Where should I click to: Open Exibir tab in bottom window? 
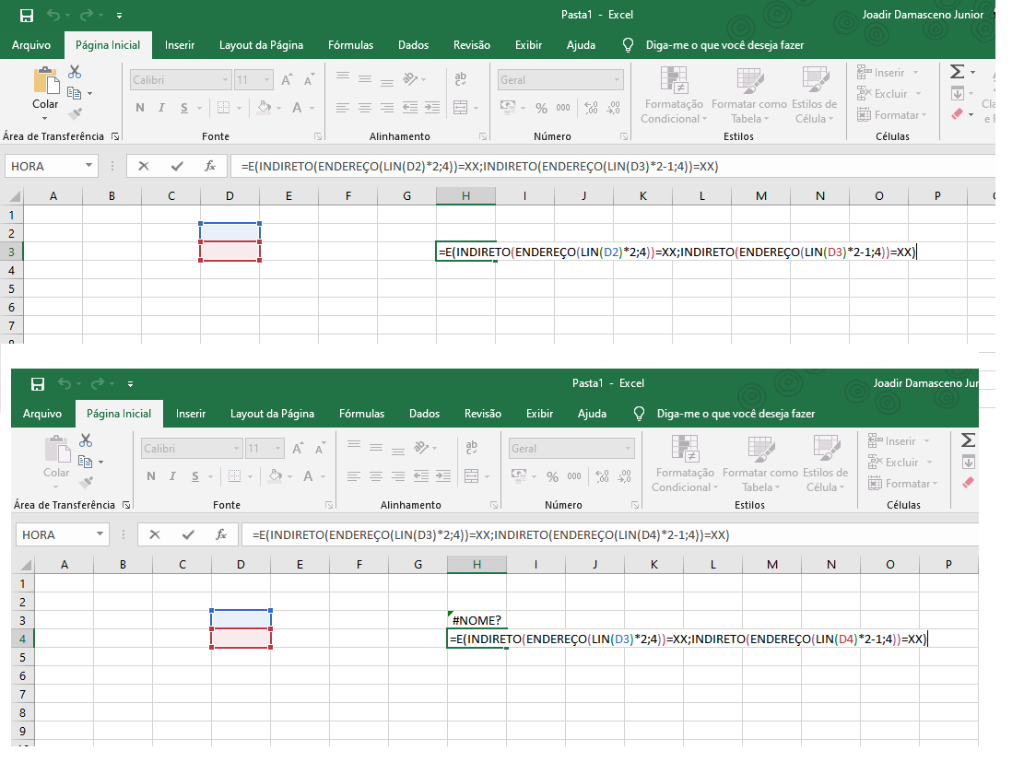click(x=540, y=414)
